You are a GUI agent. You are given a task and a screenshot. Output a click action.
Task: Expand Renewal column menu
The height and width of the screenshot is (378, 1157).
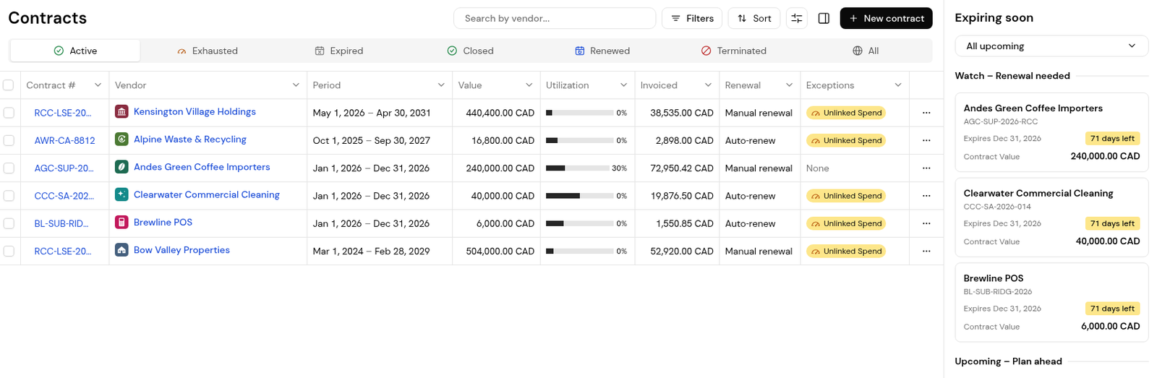pos(789,85)
